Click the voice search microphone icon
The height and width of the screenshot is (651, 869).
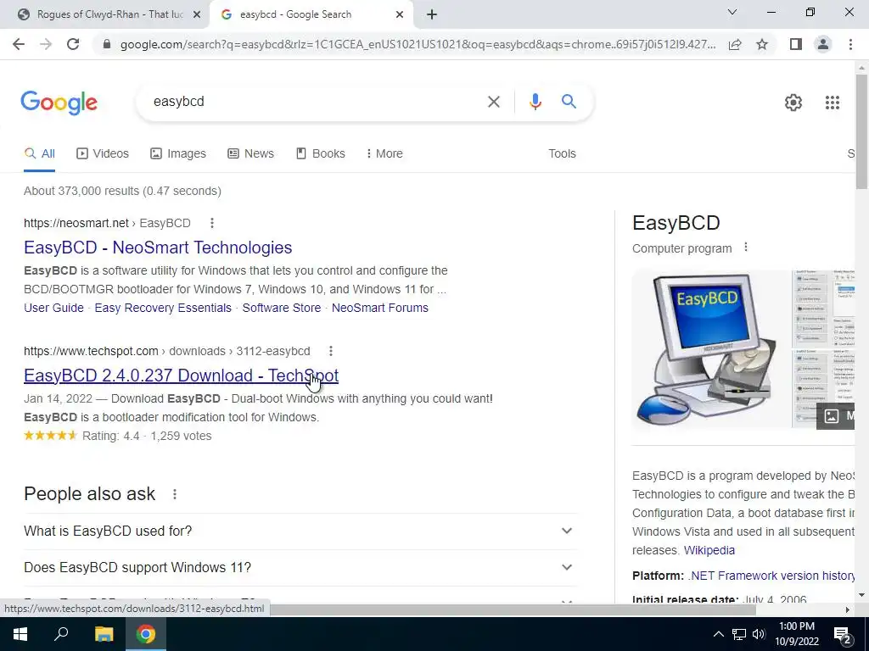pos(535,102)
